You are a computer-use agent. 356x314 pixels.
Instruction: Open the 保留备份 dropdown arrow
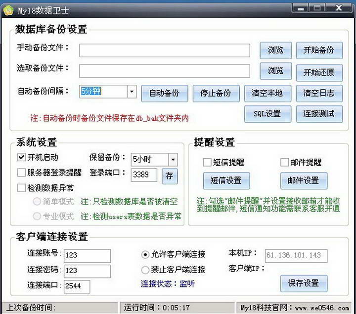tap(173, 160)
